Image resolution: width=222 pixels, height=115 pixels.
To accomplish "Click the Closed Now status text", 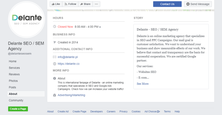I will (65, 27).
